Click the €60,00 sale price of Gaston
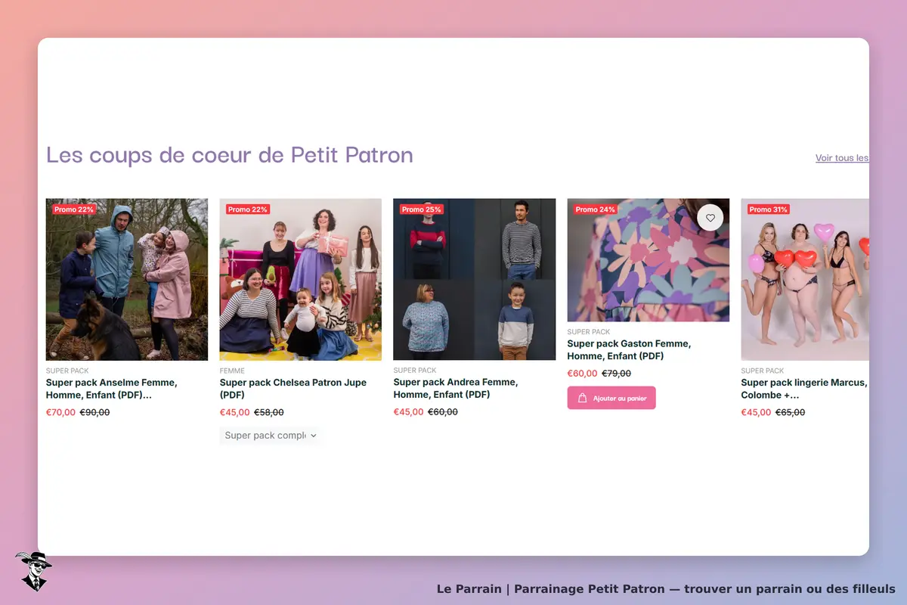Image resolution: width=907 pixels, height=605 pixels. tap(582, 374)
